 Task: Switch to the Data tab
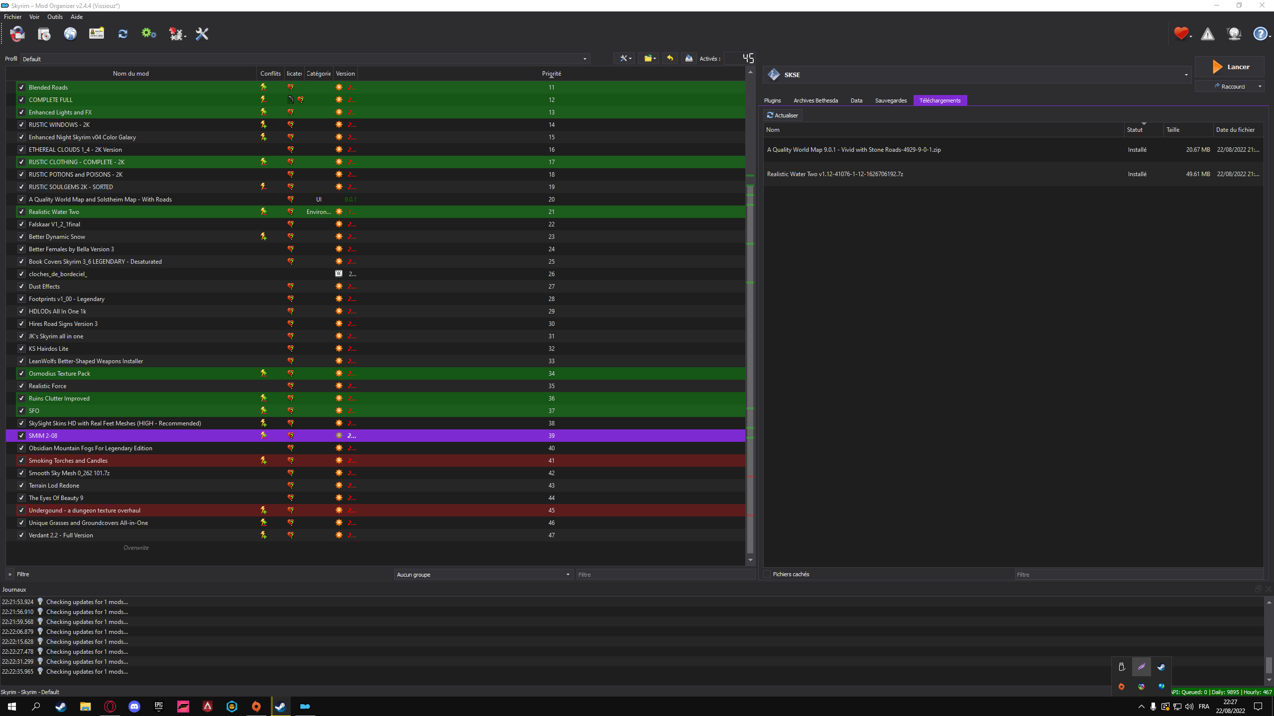(856, 101)
